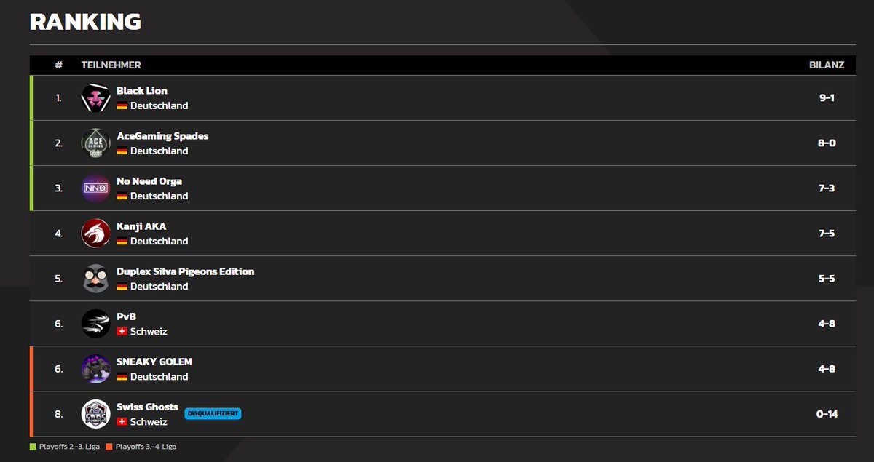Viewport: 874px width, 462px height.
Task: Click rank number 4.
Action: (59, 234)
